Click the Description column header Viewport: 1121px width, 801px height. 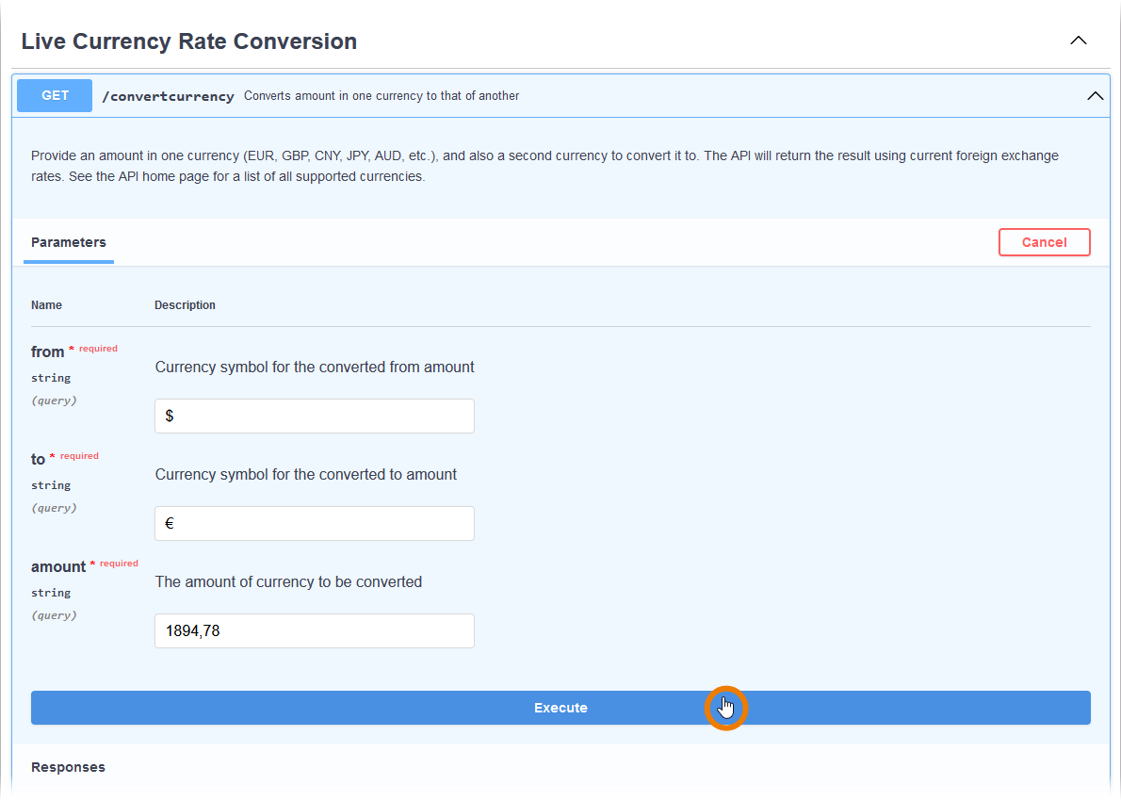[x=185, y=304]
